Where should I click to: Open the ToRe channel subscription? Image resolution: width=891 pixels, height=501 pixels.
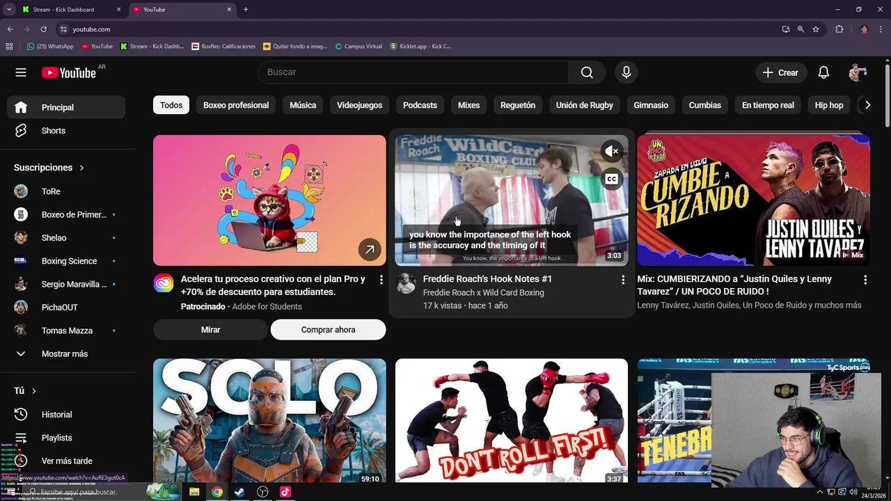click(67, 191)
